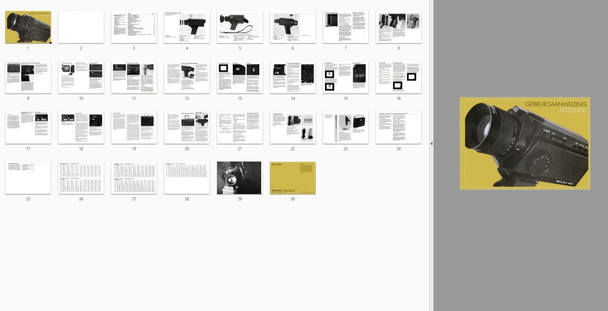Select the blank page 2 thumbnail

pyautogui.click(x=81, y=27)
